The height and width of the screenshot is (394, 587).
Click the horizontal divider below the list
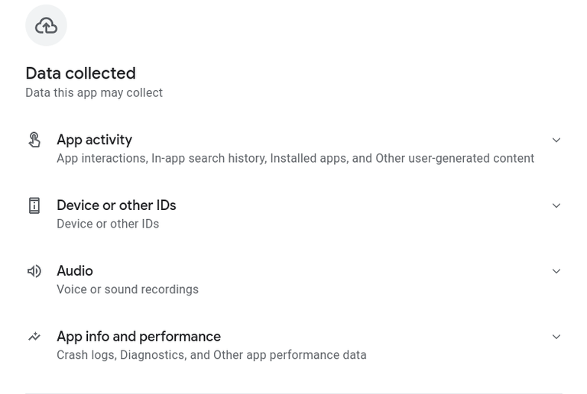point(293,393)
